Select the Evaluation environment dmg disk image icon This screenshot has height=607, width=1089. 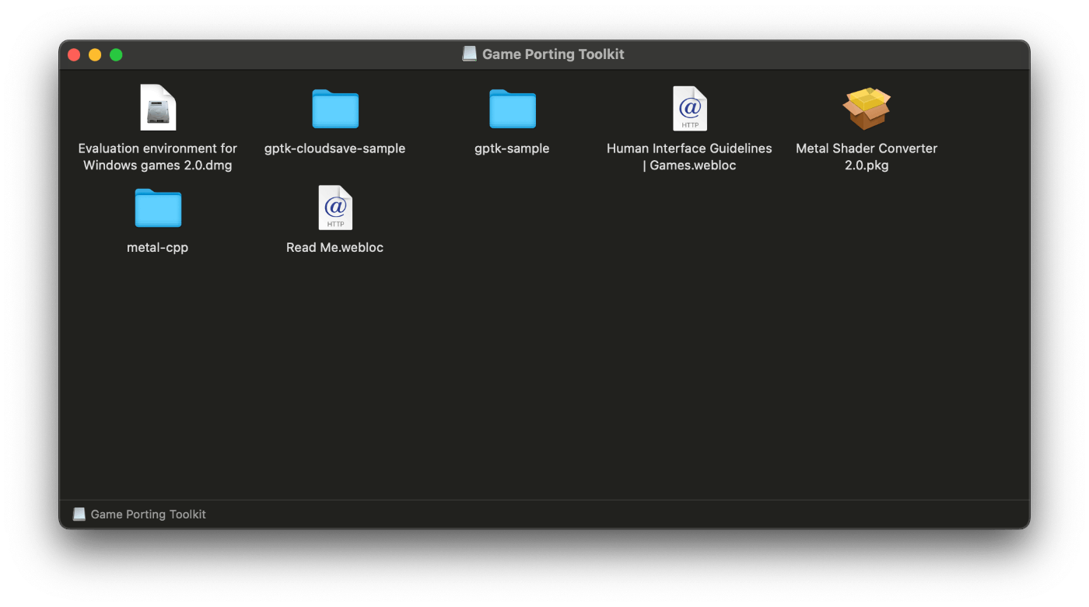(x=158, y=107)
